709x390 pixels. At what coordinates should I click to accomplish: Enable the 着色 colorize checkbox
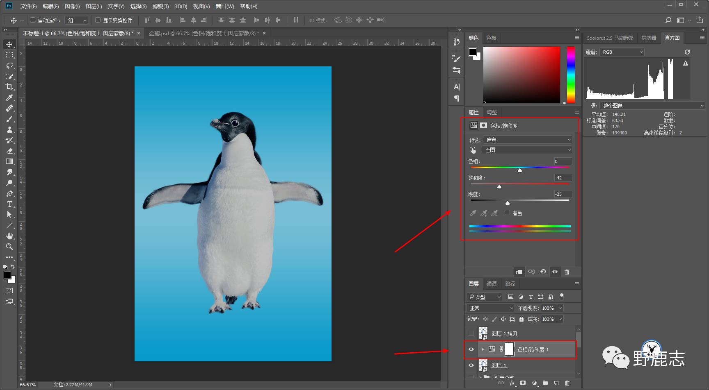[x=508, y=213]
